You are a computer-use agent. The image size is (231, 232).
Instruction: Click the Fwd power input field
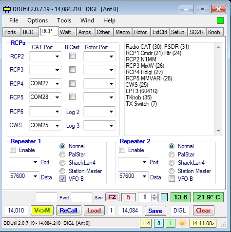[x=46, y=197]
